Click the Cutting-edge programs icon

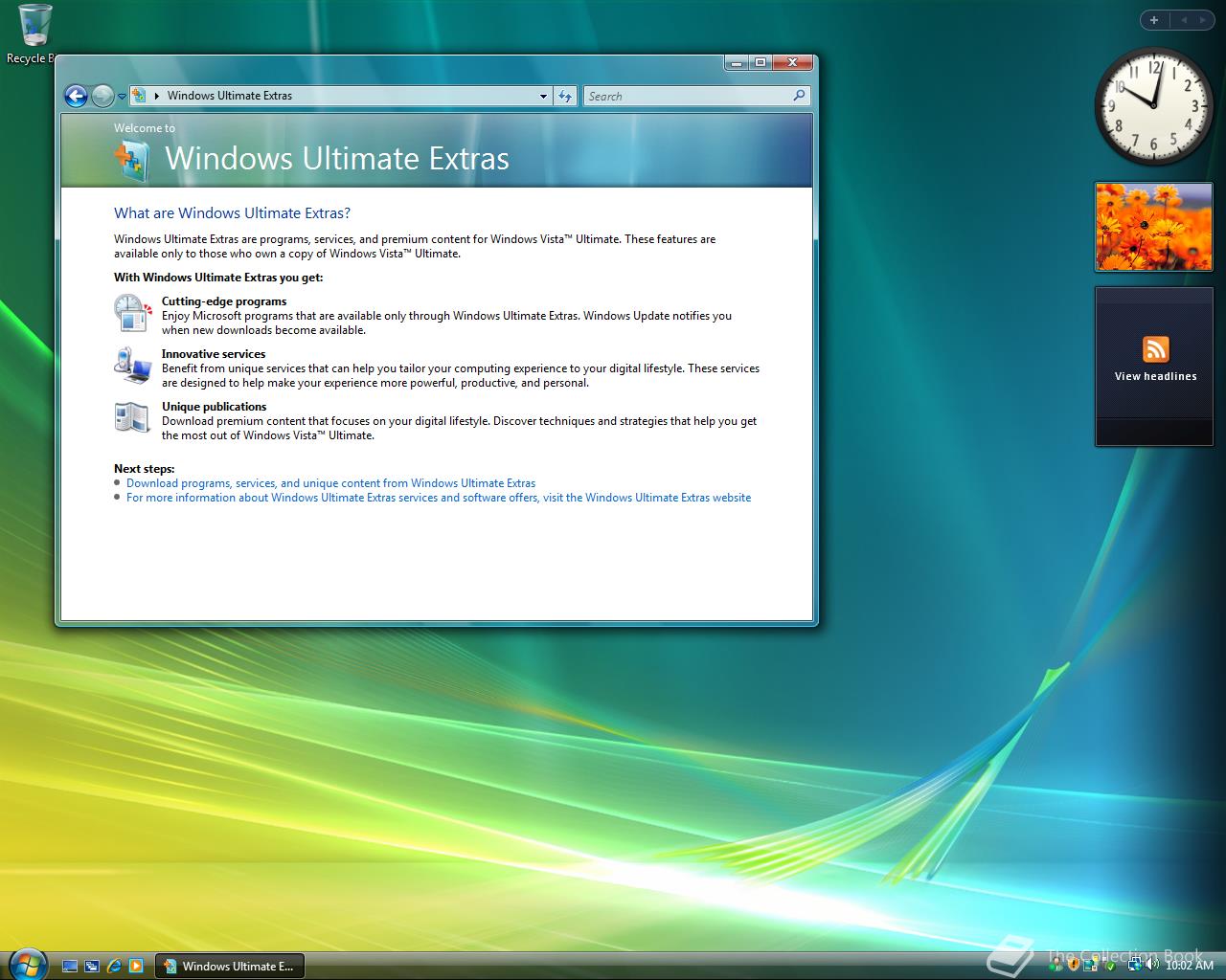(132, 312)
